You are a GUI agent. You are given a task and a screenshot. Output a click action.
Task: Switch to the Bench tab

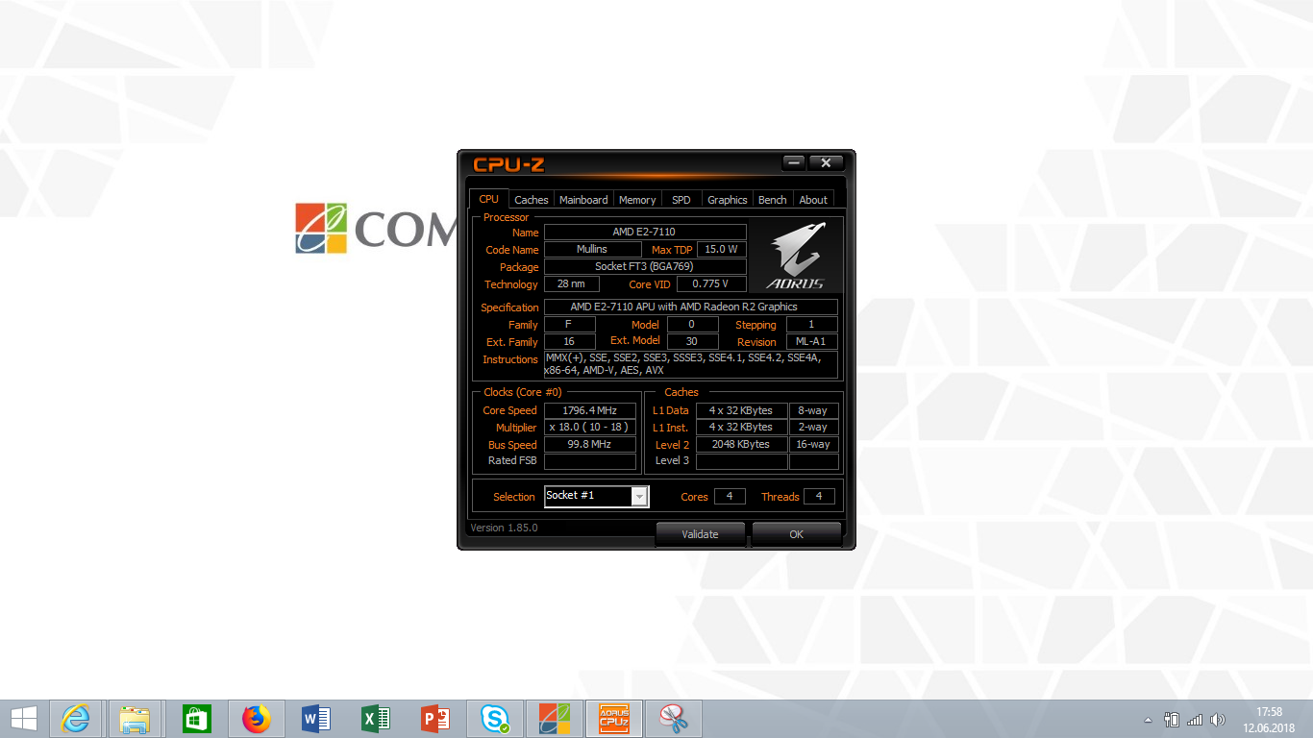pyautogui.click(x=773, y=200)
